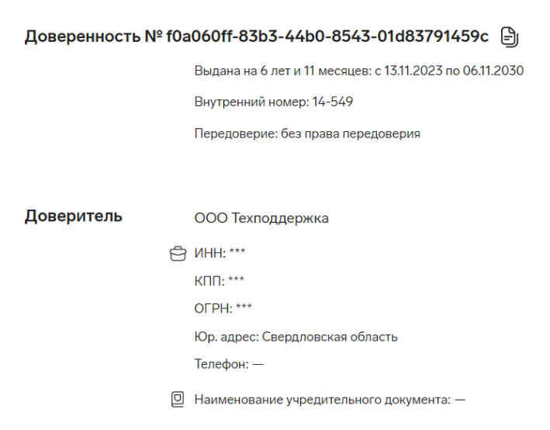Click the briefcase icon next to ИНН

178,254
